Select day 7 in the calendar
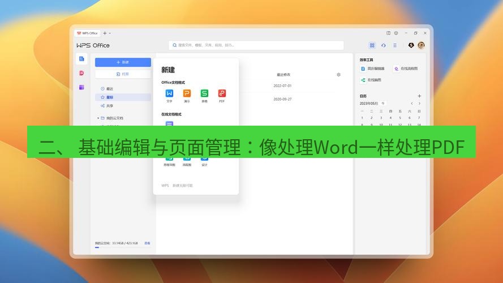This screenshot has width=503, height=283. [x=419, y=118]
